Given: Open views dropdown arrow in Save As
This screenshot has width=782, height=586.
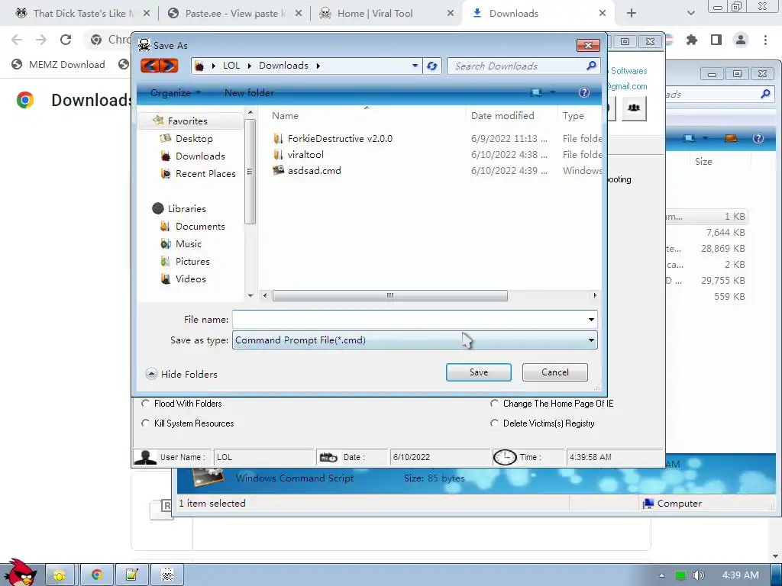Looking at the screenshot, I should [553, 92].
